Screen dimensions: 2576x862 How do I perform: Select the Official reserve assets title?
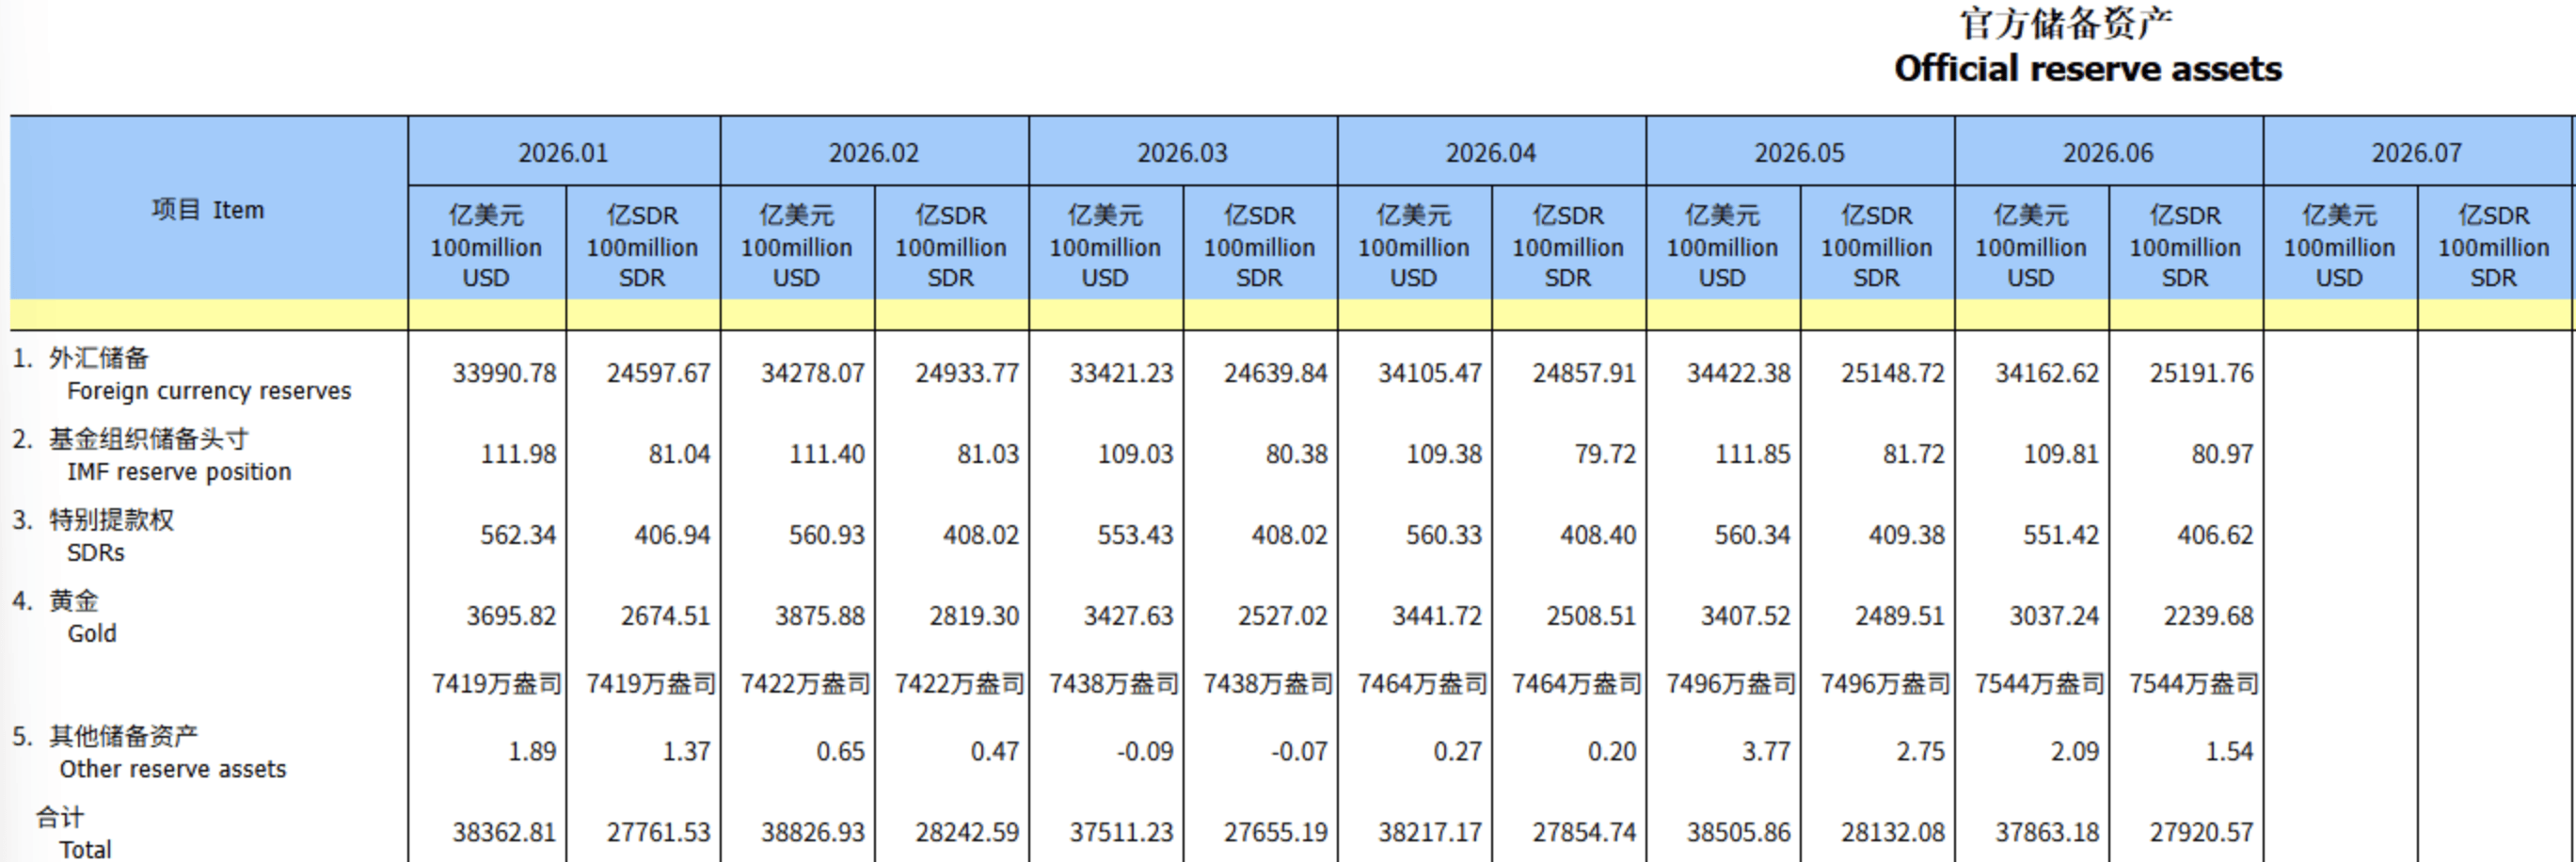click(x=2088, y=68)
